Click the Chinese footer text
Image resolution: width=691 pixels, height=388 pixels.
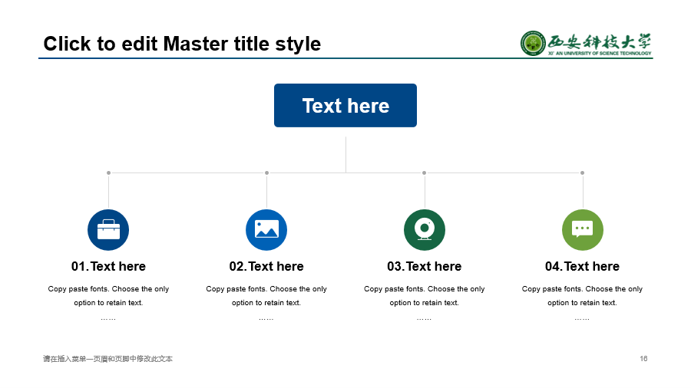click(108, 359)
